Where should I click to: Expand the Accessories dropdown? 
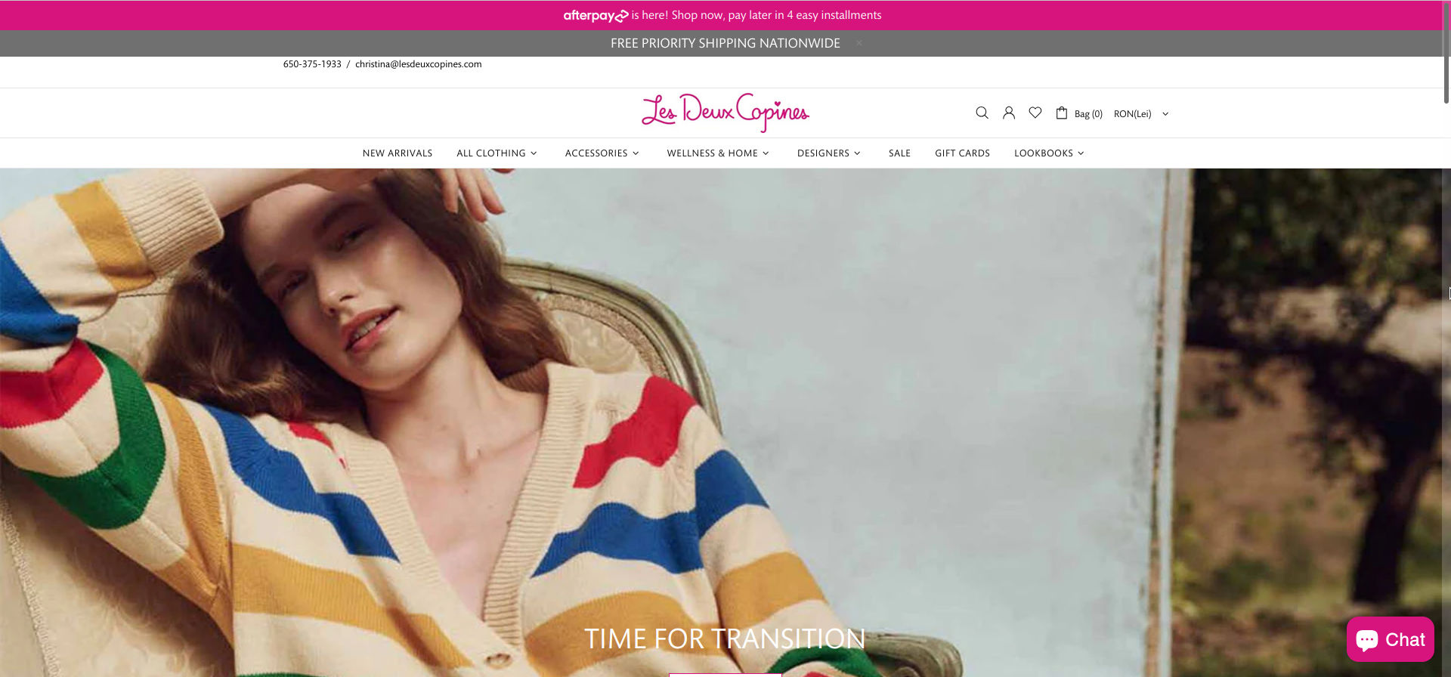pyautogui.click(x=602, y=153)
